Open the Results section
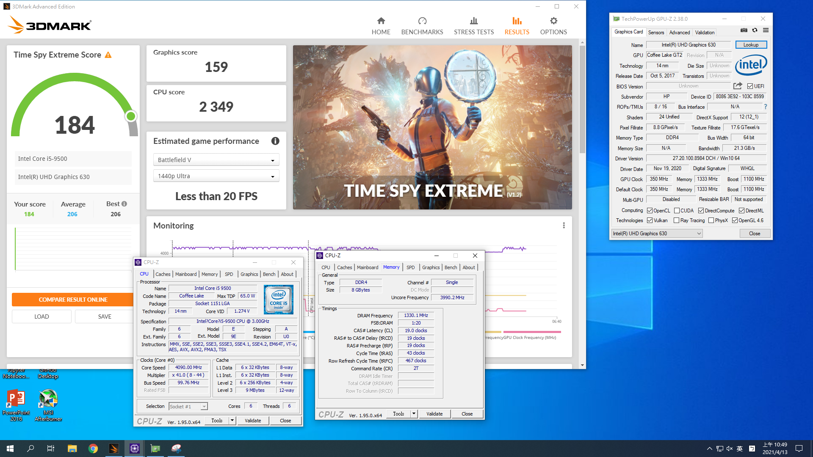813x457 pixels. 517,26
